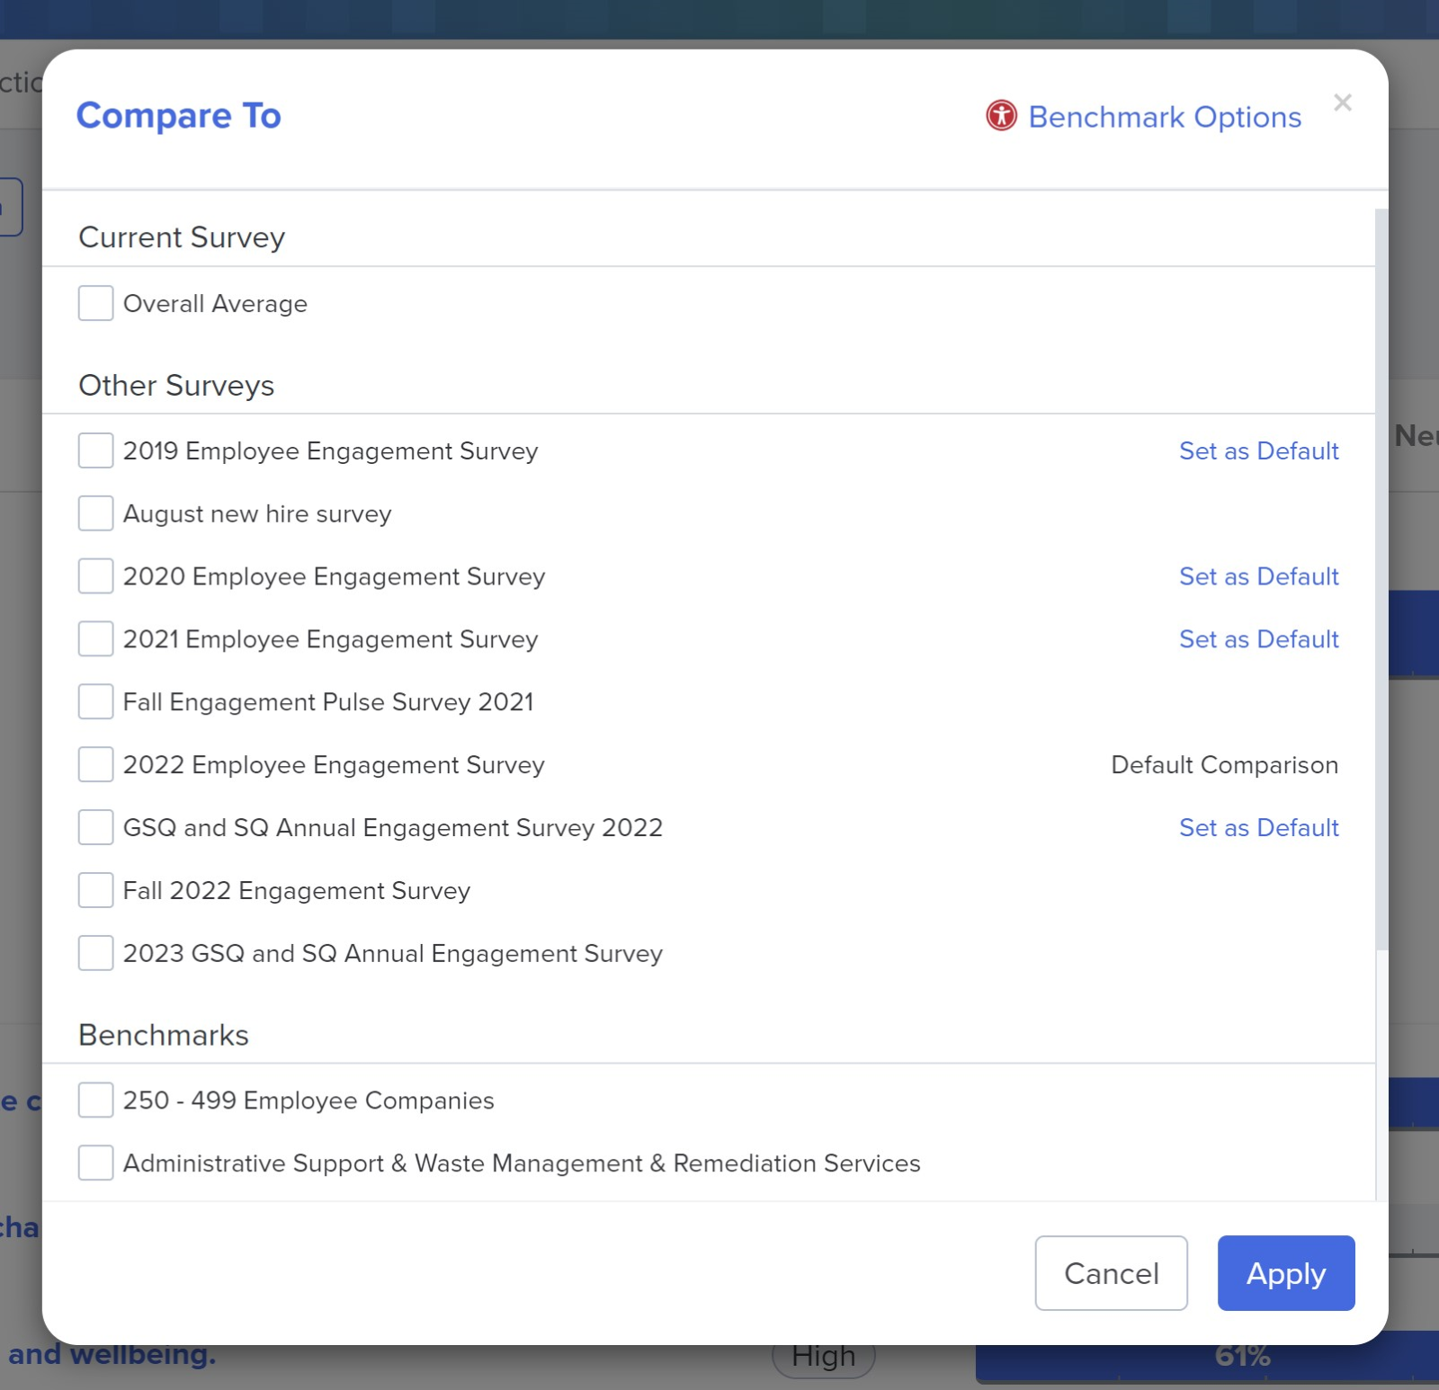Set 2021 Employee Engagement Survey as default
This screenshot has height=1390, width=1439.
(1258, 639)
